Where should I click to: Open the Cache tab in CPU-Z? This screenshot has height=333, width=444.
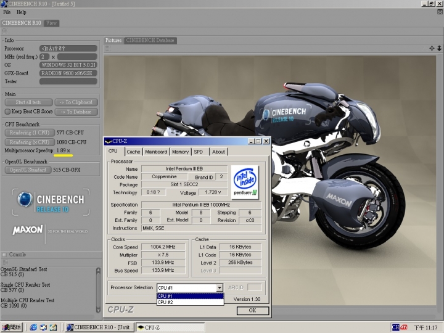pos(133,152)
